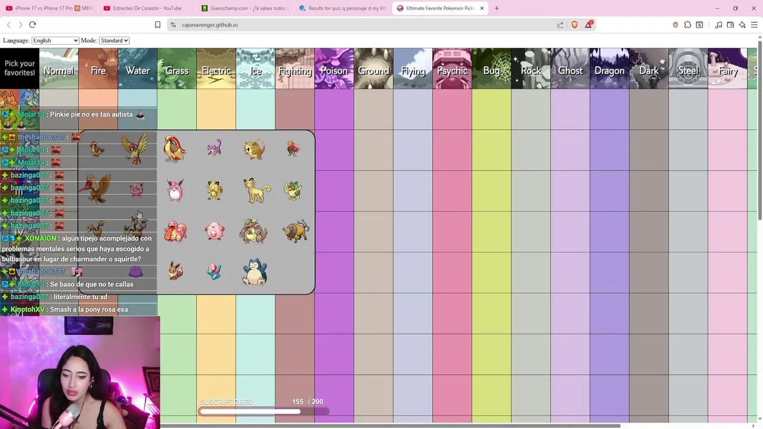This screenshot has height=429, width=763.
Task: Switch to Estrechez De Corazón YouTube tab
Action: [147, 8]
